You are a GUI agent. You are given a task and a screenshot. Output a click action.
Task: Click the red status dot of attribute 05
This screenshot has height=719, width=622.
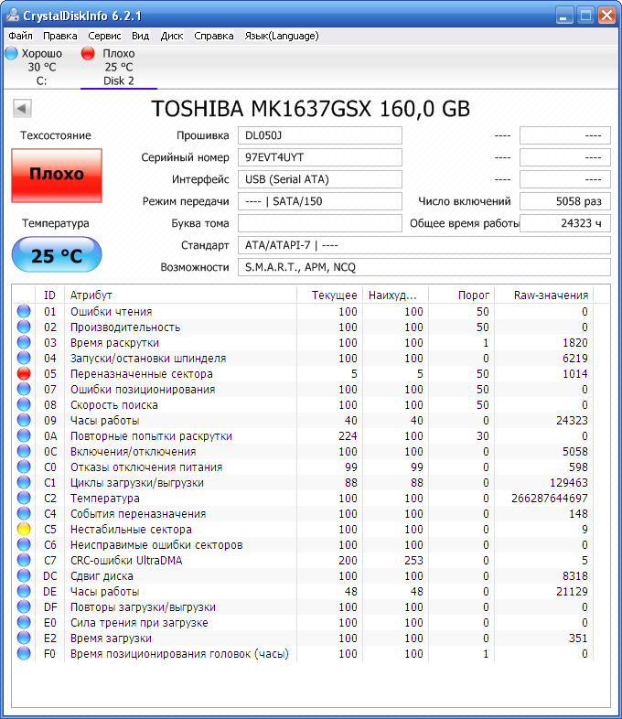click(x=24, y=373)
